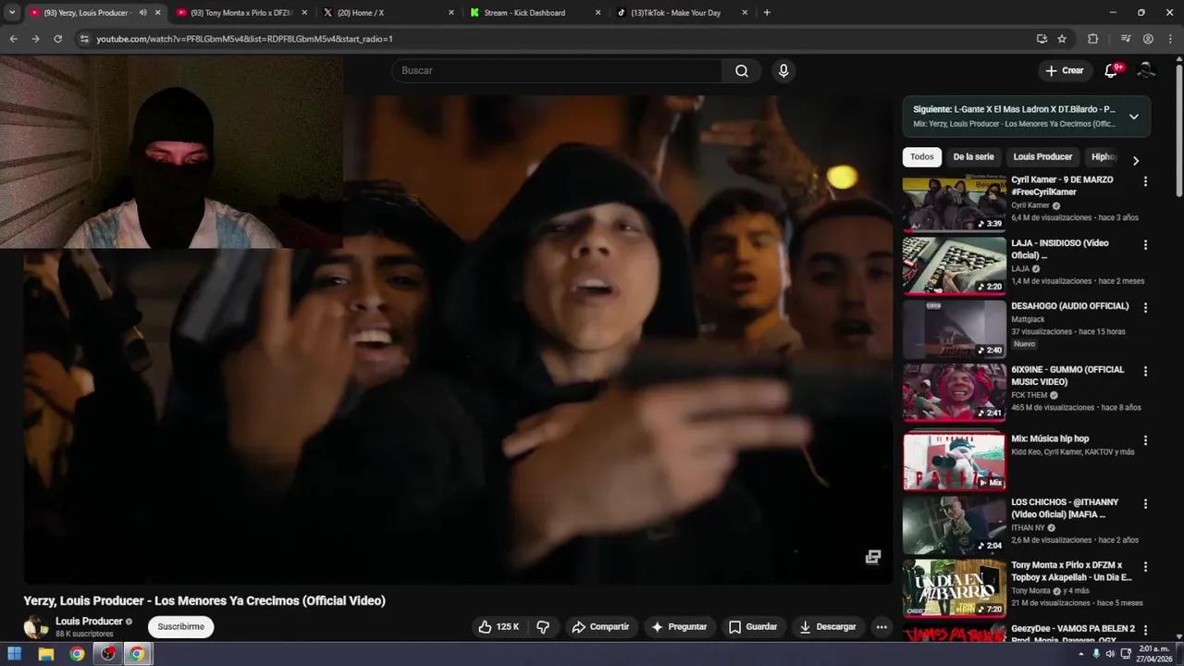Open the Chrome extensions puzzle icon
This screenshot has height=666, width=1184.
pyautogui.click(x=1092, y=39)
